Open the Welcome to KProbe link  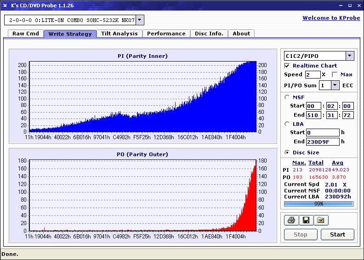coord(331,18)
